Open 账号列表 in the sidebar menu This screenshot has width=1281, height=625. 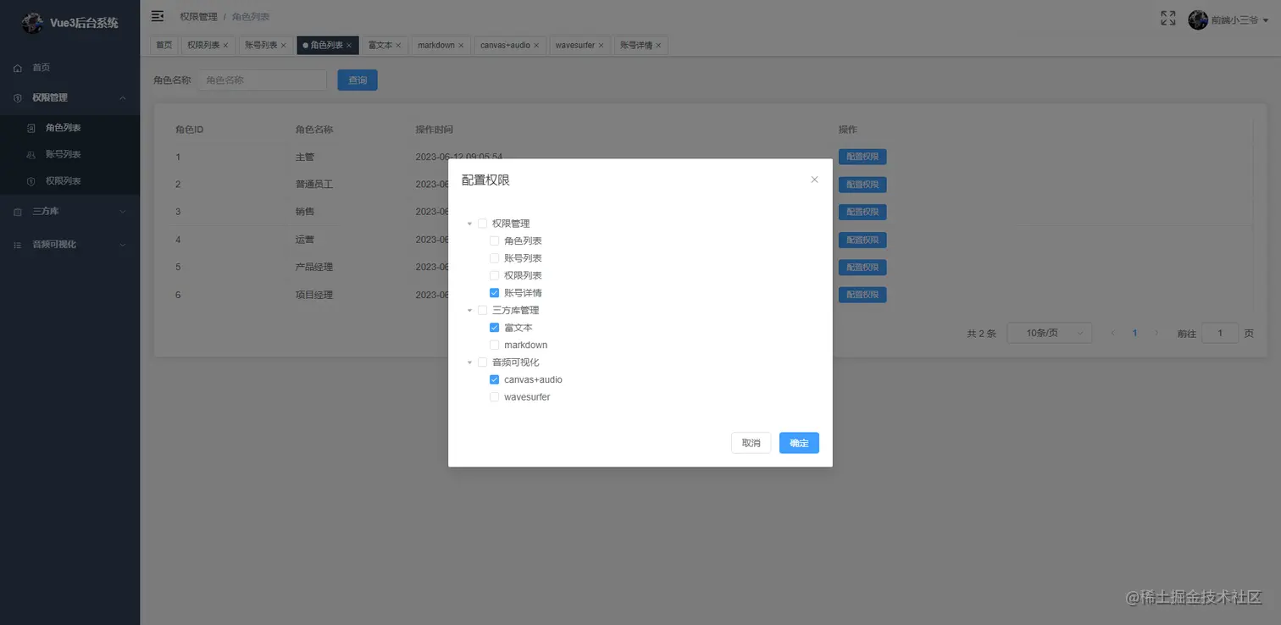pyautogui.click(x=64, y=154)
